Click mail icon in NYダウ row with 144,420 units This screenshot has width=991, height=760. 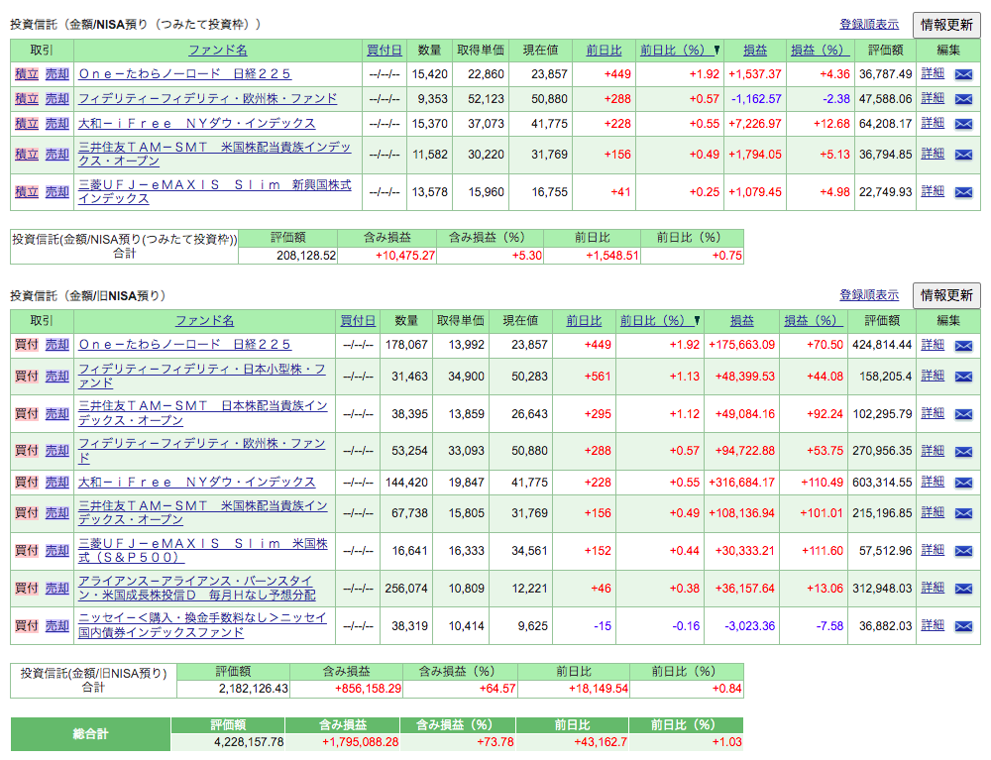(x=963, y=483)
